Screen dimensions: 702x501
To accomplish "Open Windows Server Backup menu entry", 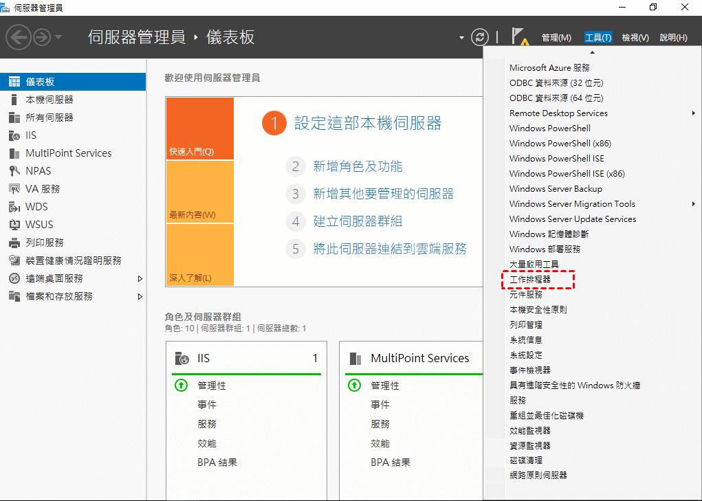I will pyautogui.click(x=556, y=189).
